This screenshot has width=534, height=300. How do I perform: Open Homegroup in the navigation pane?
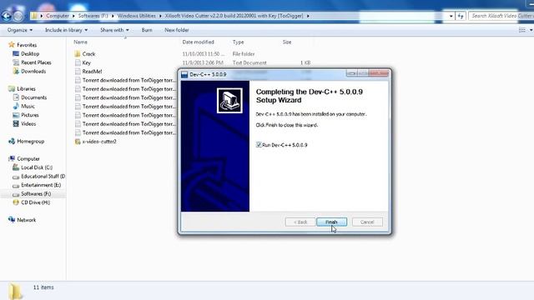30,141
